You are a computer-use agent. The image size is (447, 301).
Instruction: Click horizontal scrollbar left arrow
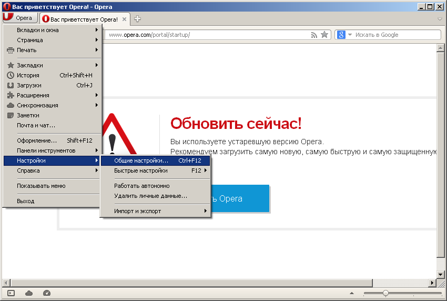pos(6,283)
